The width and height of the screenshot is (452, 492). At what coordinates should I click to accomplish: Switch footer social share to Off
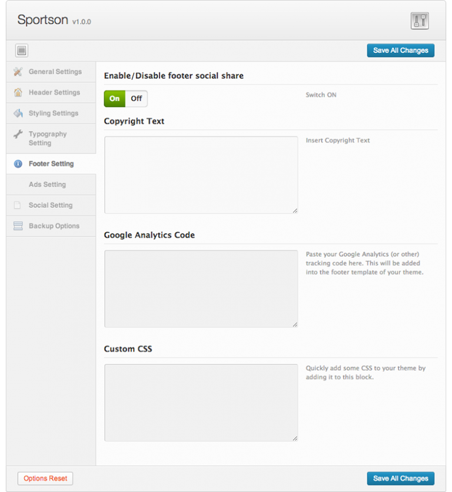click(x=137, y=99)
